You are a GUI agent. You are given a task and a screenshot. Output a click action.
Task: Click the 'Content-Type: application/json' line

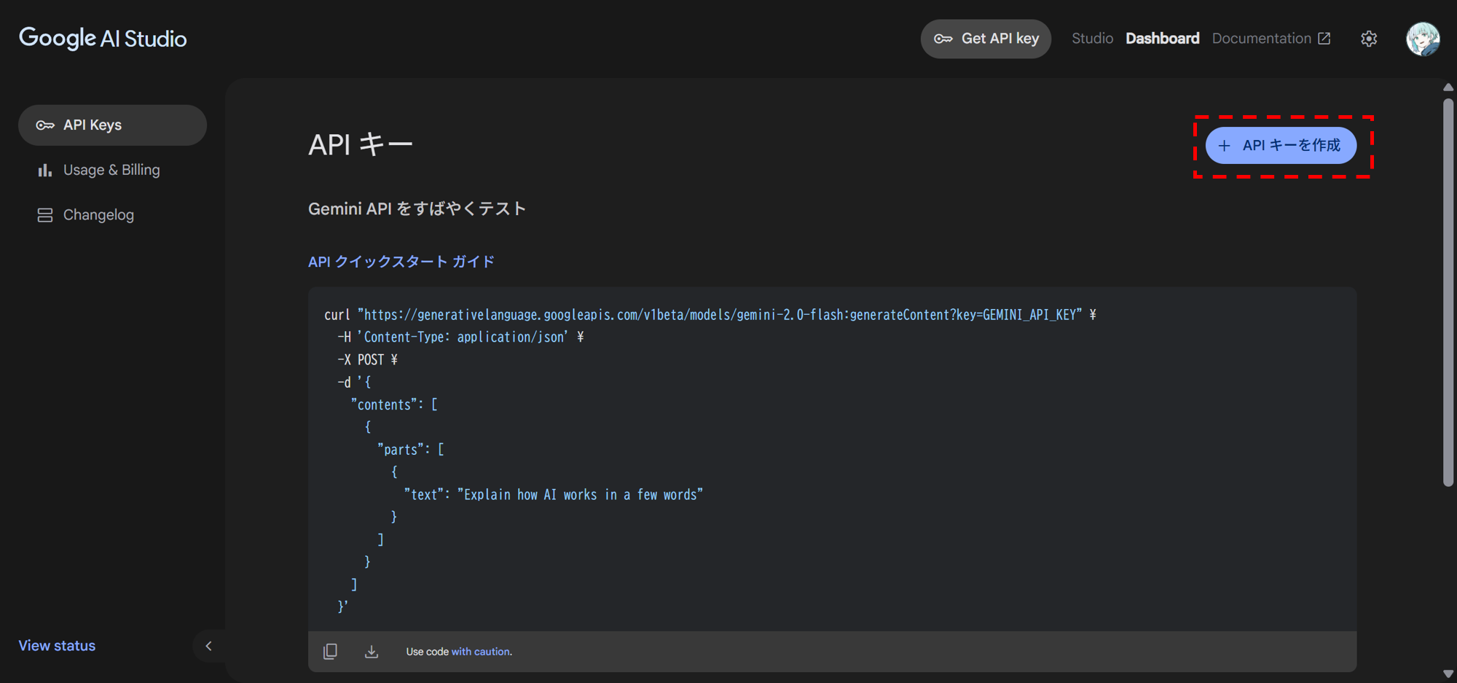(460, 337)
